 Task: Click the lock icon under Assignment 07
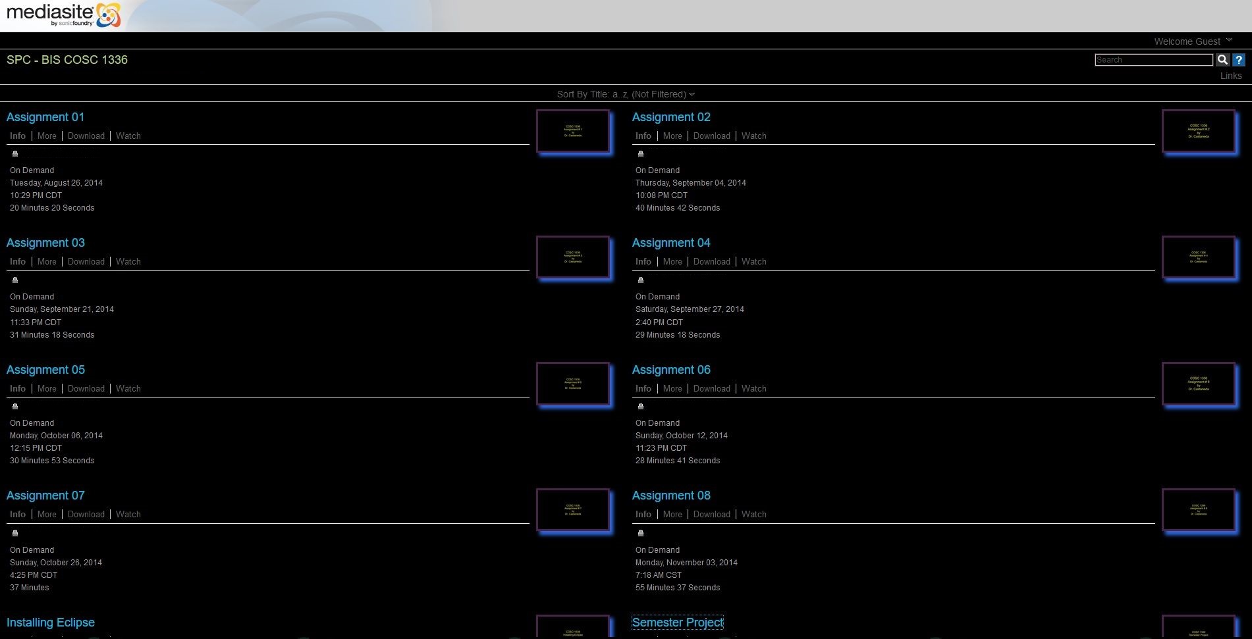(15, 533)
